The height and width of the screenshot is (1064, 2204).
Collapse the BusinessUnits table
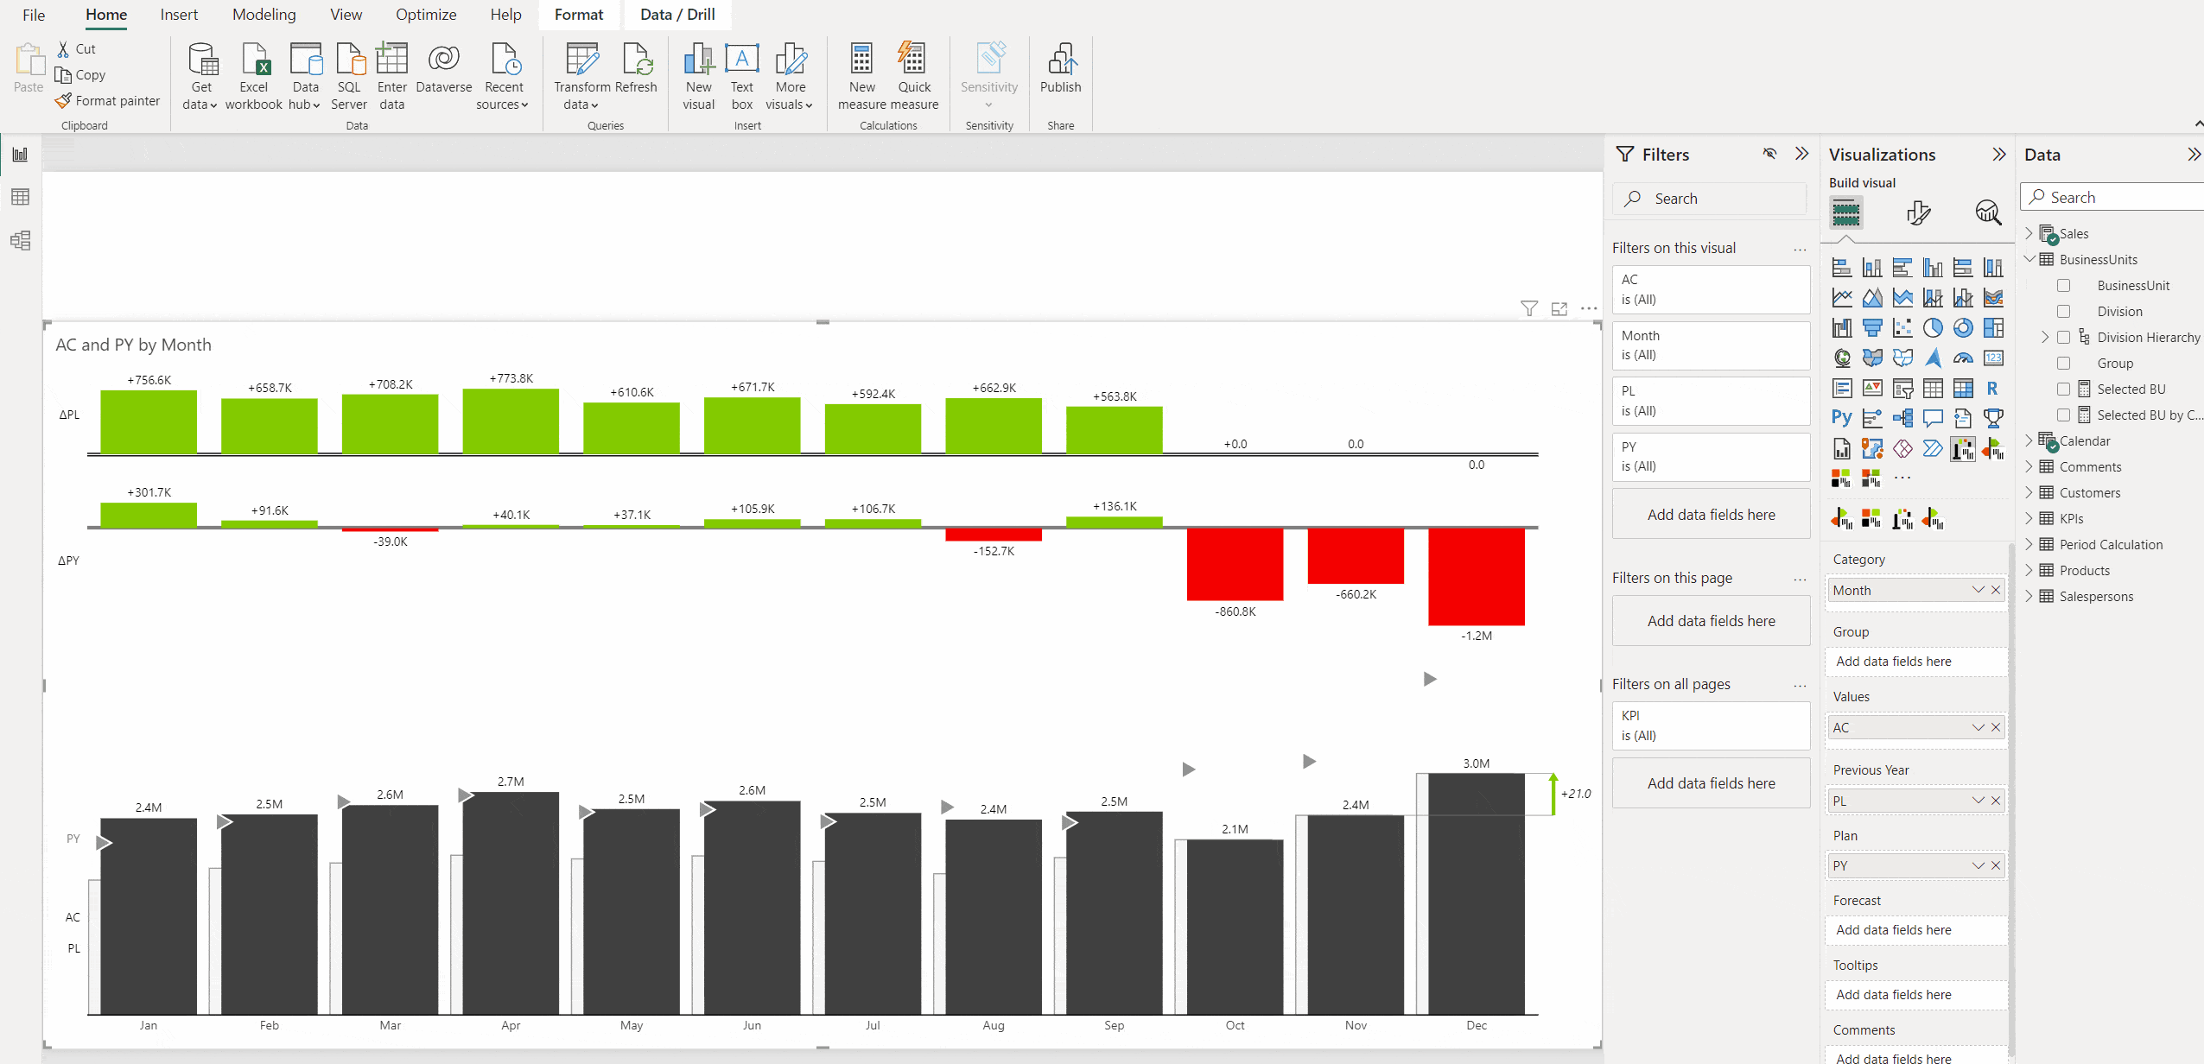point(2029,259)
